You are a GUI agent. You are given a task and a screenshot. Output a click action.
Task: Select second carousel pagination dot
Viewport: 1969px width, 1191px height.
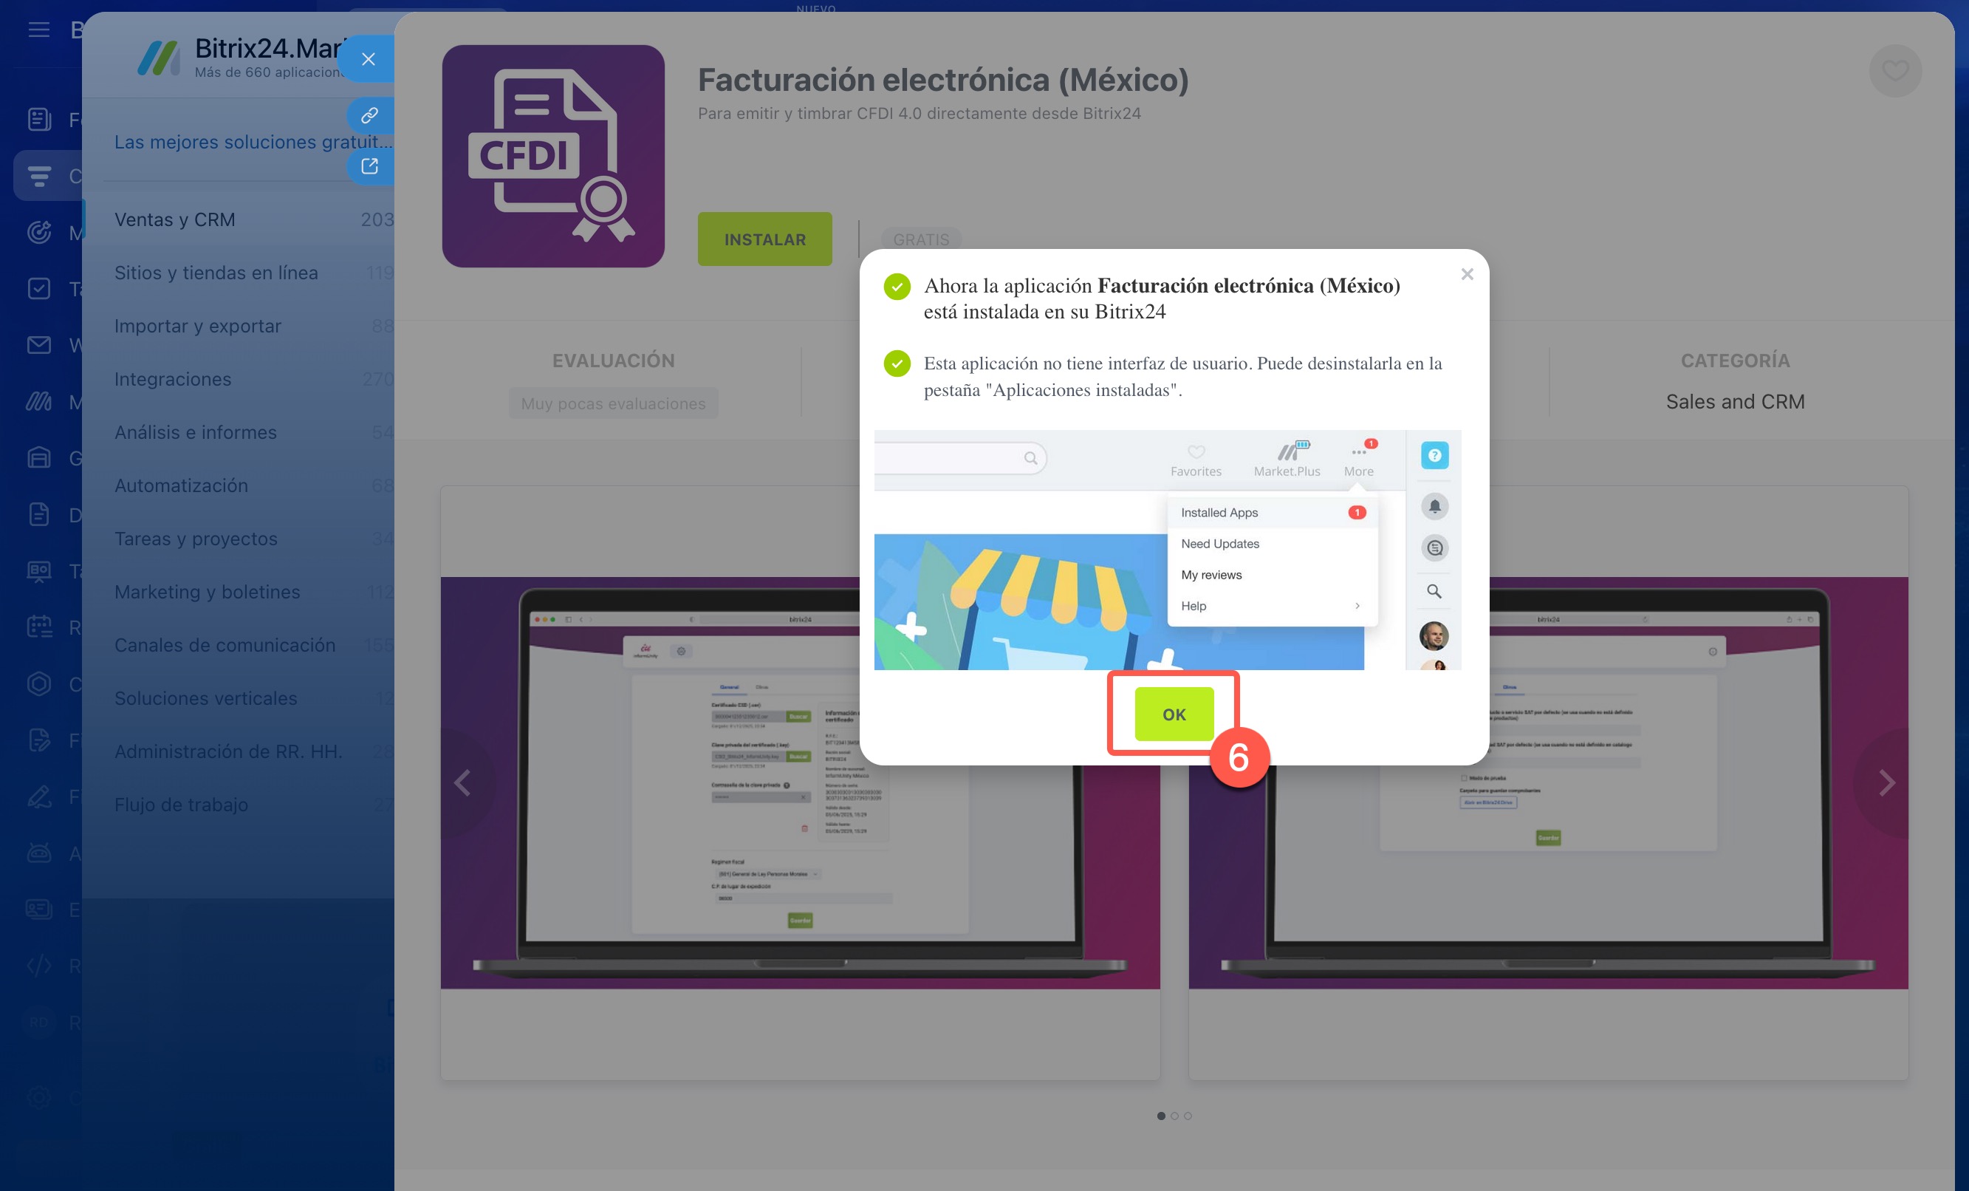point(1174,1116)
